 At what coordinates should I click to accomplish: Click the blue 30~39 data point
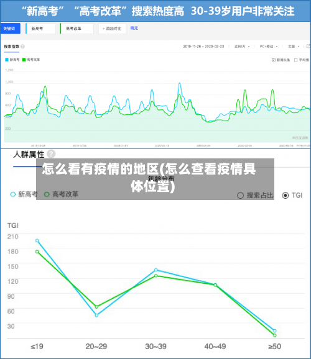pos(156,270)
